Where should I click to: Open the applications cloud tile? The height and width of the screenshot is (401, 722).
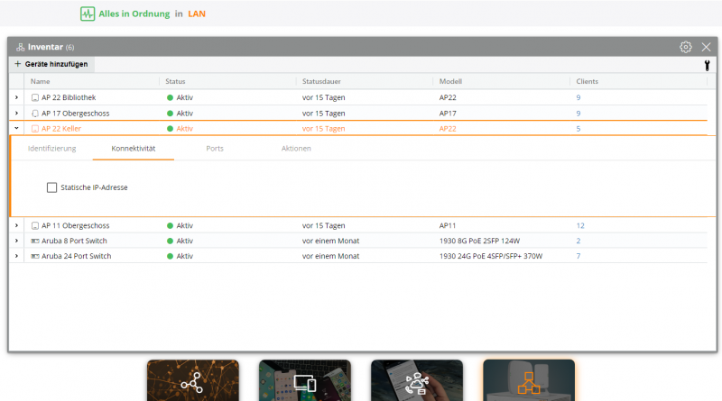(416, 382)
